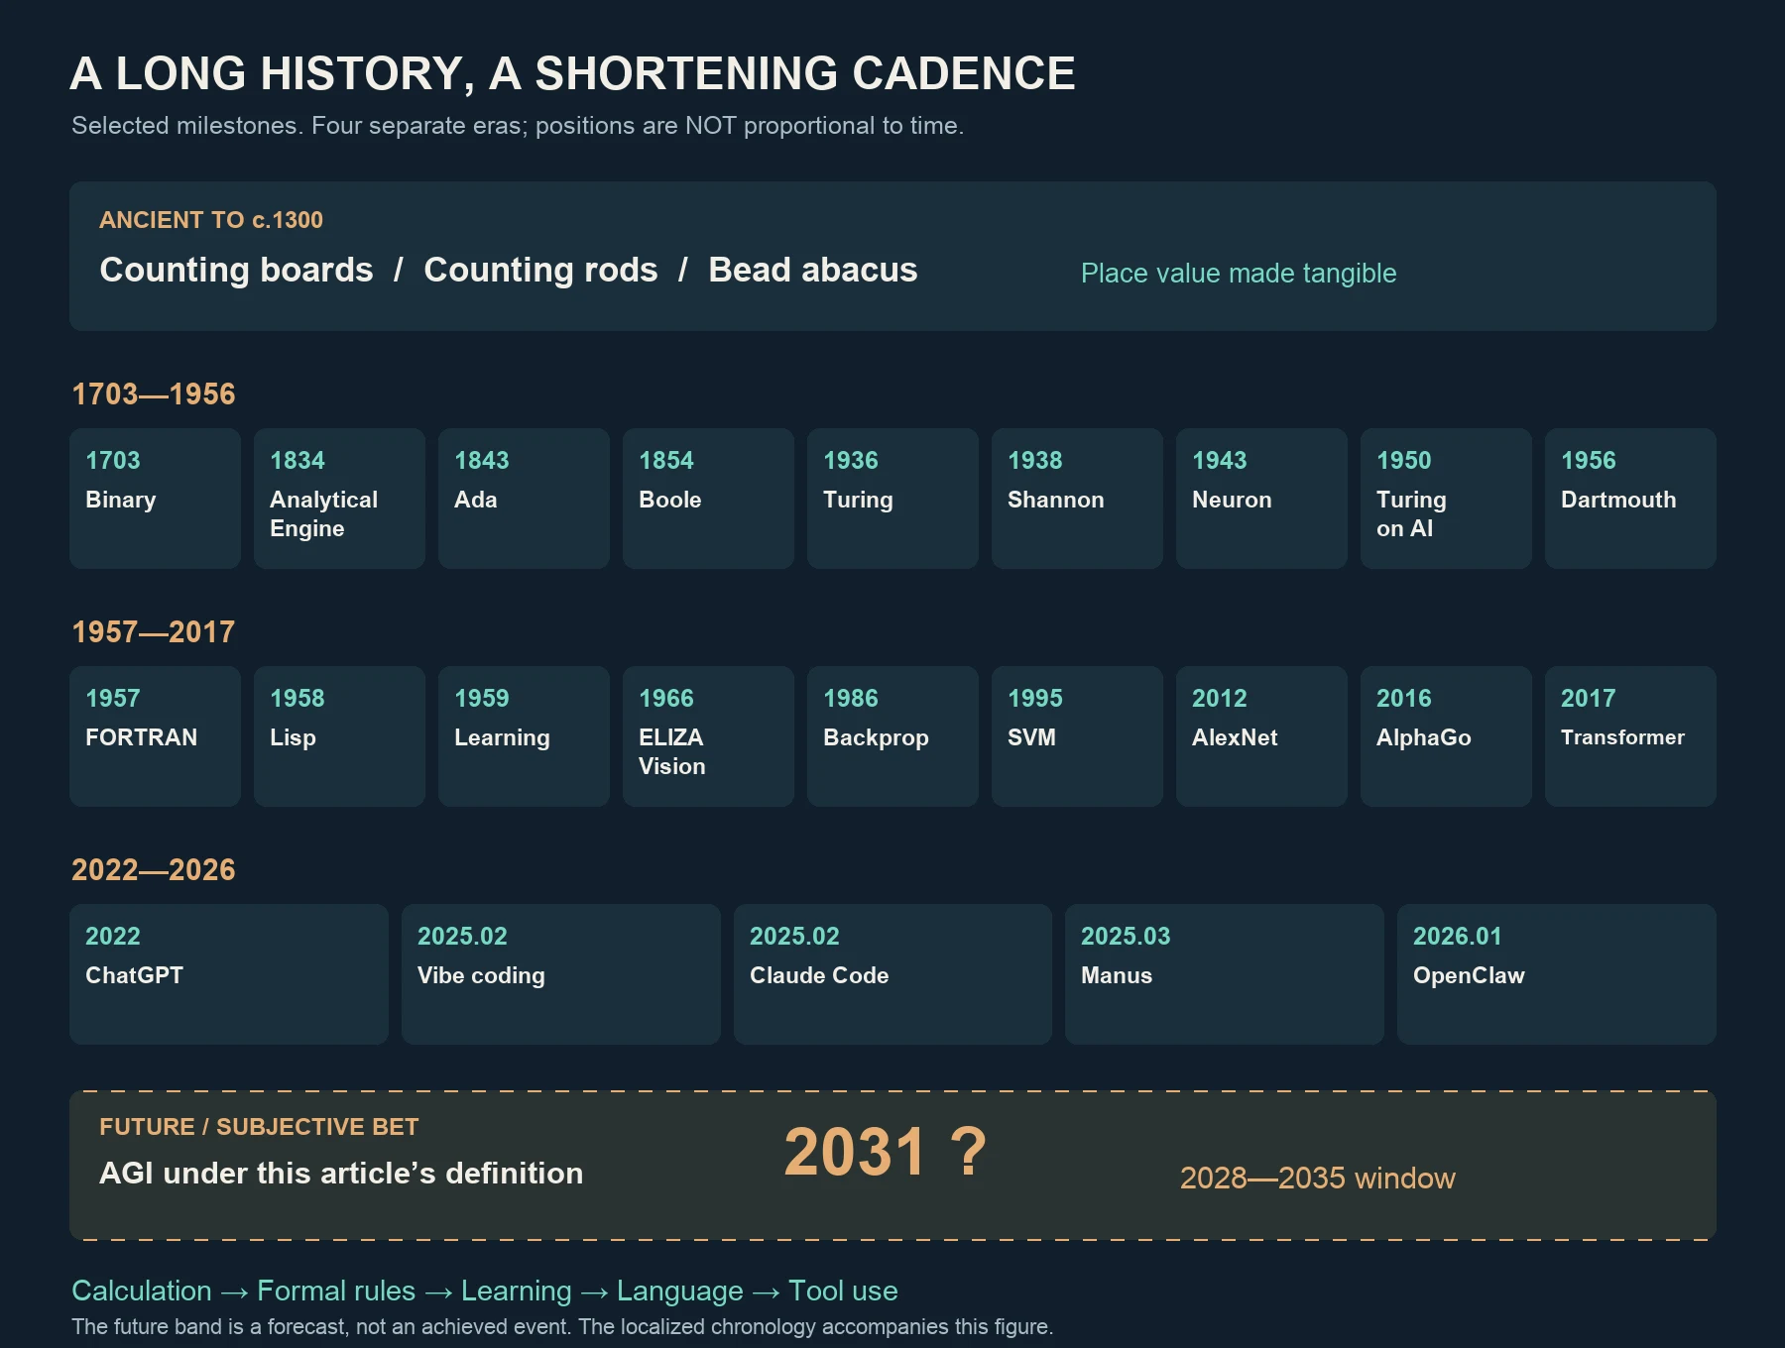Open the Claude Code card

pos(892,974)
